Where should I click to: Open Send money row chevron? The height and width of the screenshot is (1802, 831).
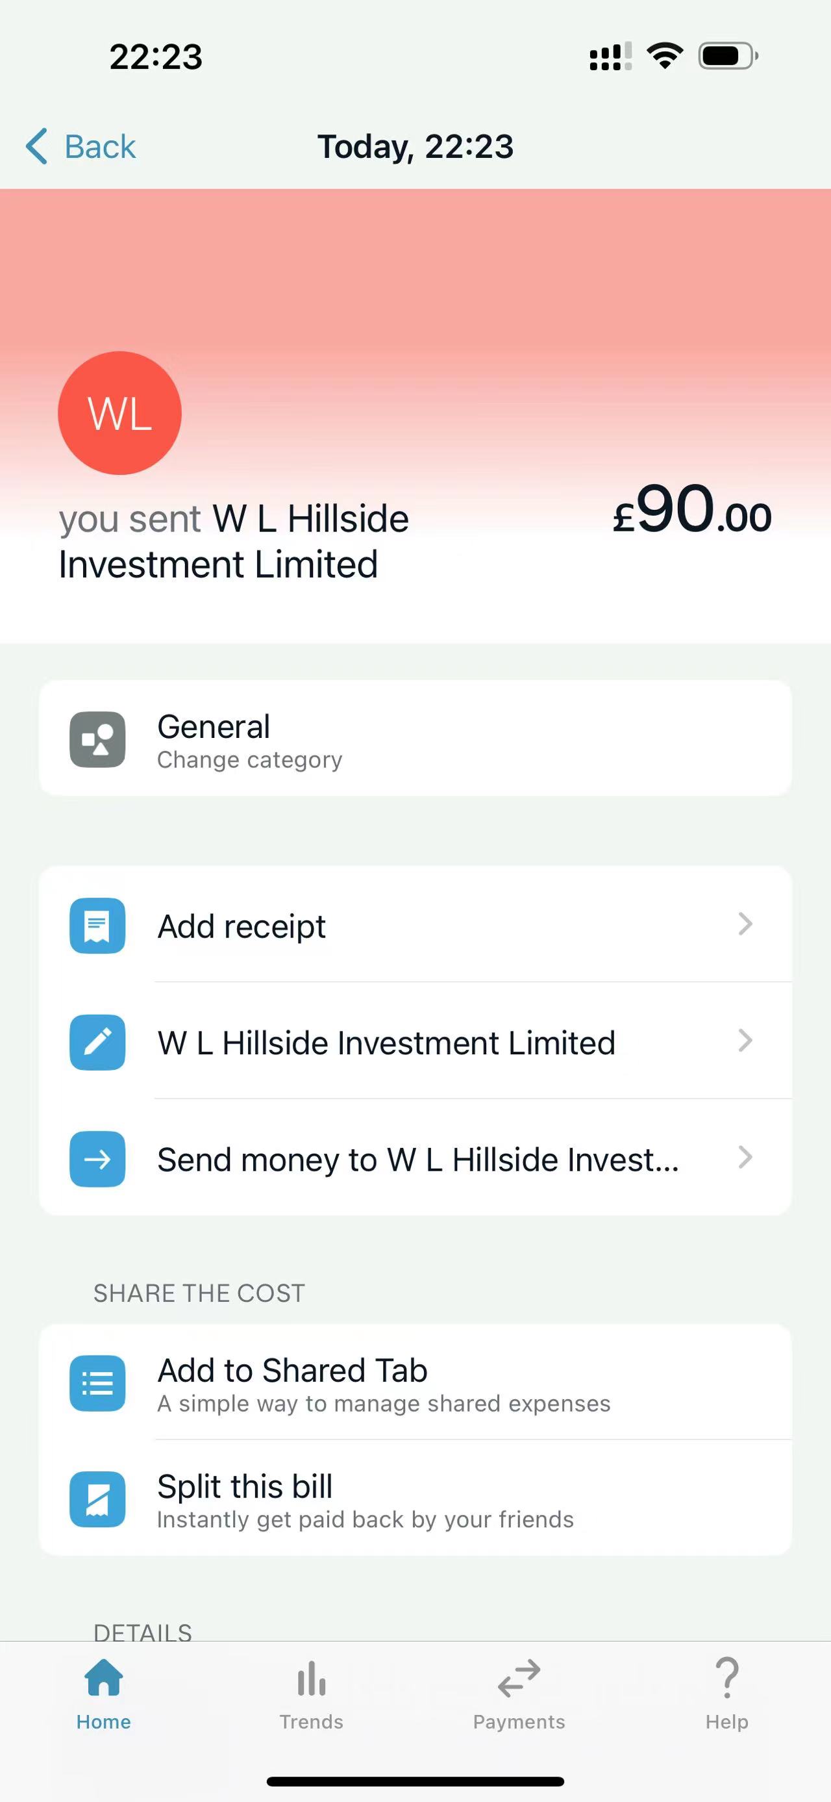(x=745, y=1158)
